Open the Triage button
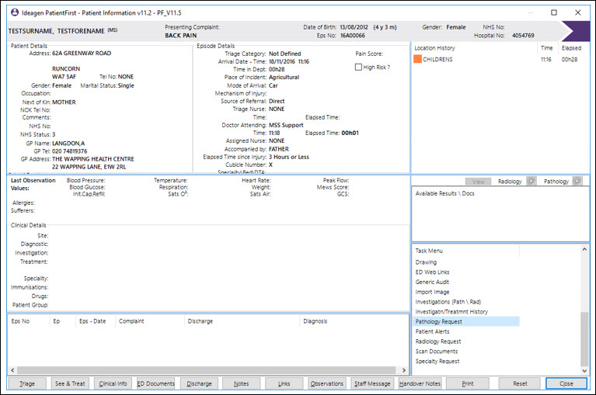Viewport: 596px width, 395px height. tap(27, 383)
